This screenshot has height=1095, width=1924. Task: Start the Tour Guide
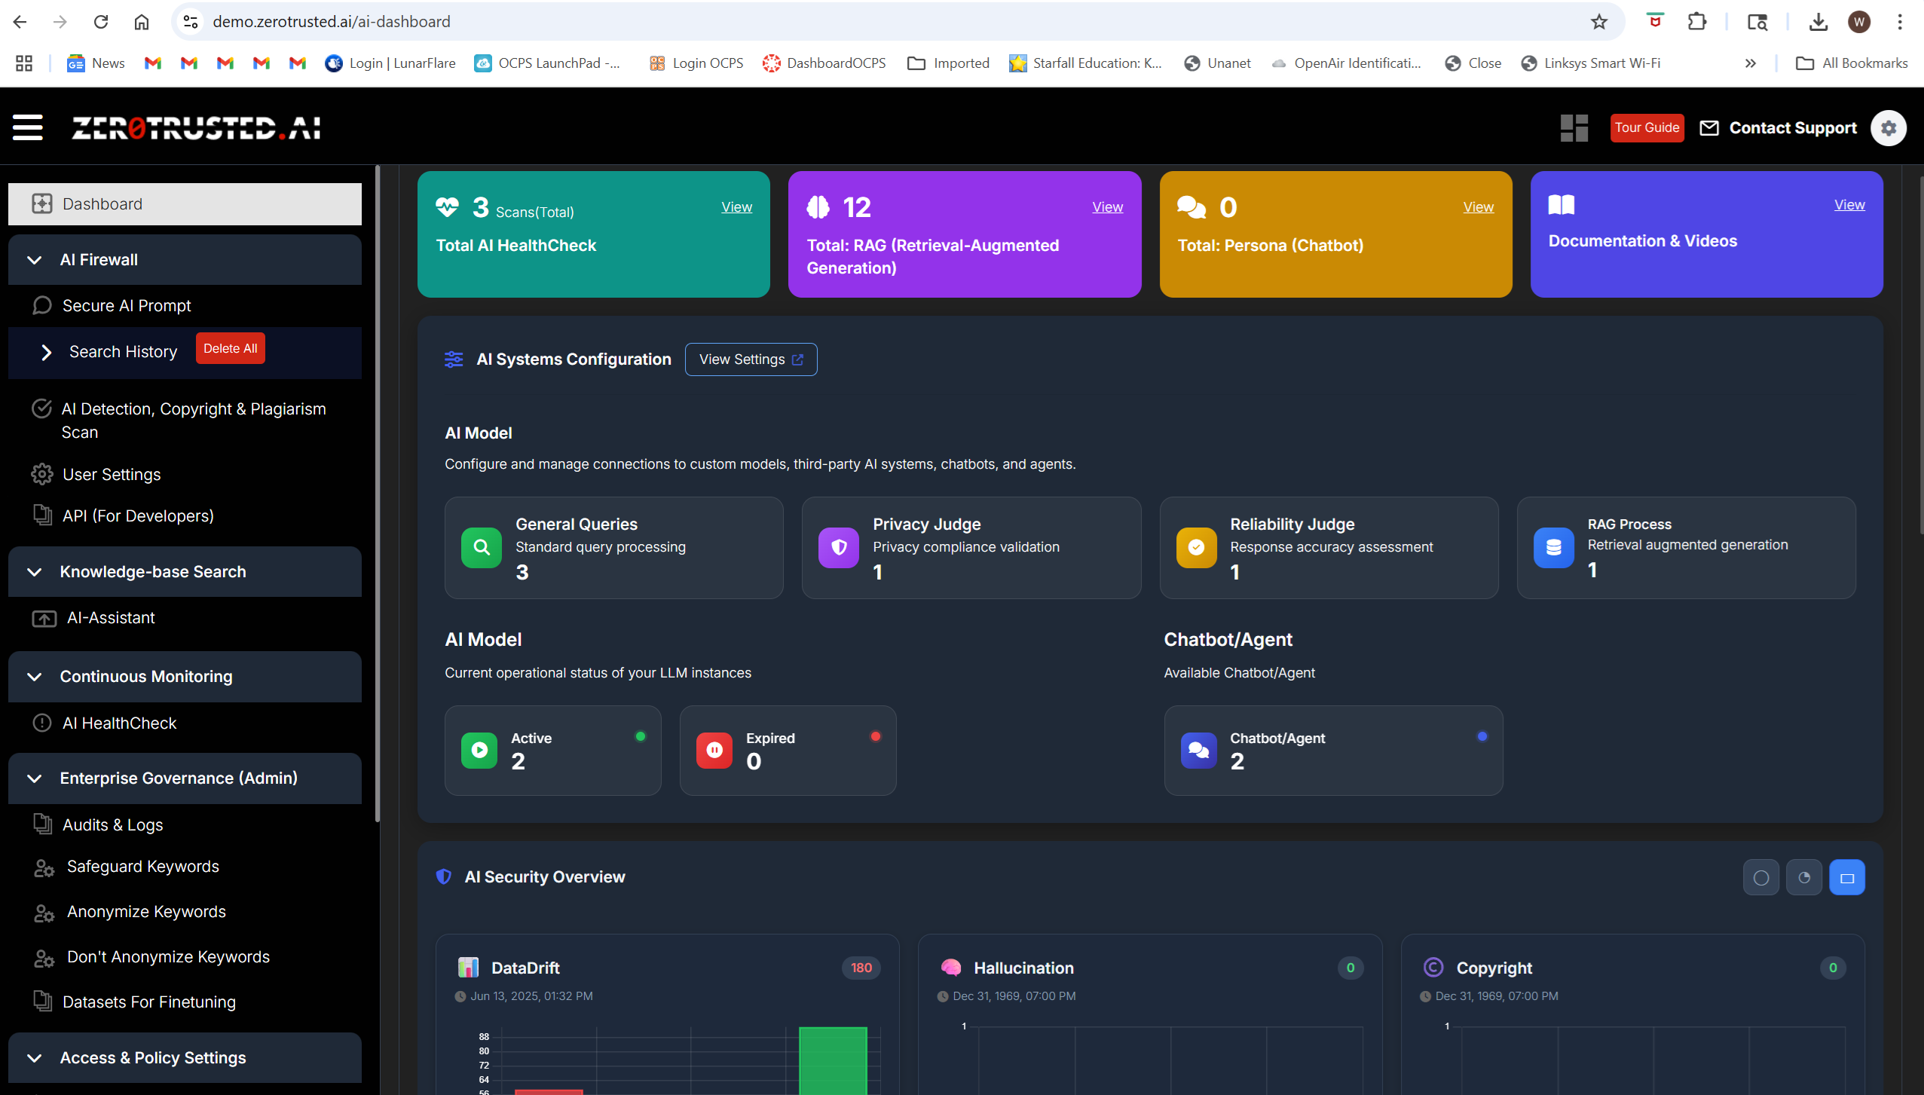pyautogui.click(x=1647, y=128)
